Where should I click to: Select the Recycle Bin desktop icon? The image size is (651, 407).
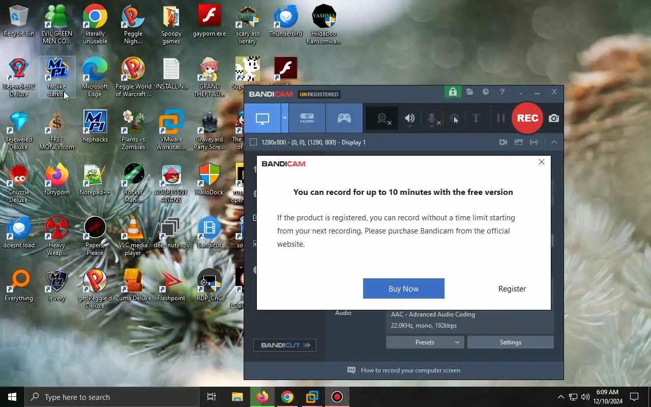(x=19, y=21)
